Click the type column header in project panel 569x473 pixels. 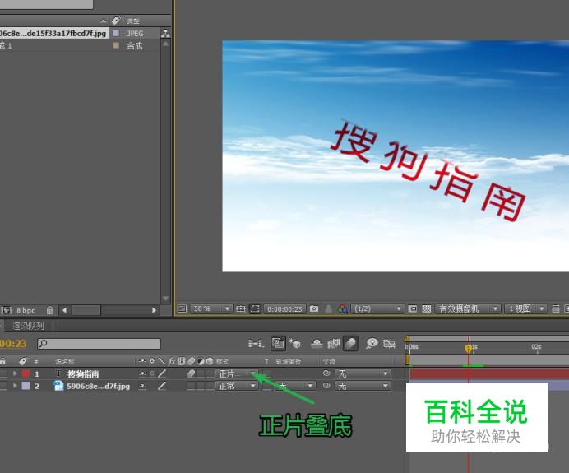coord(133,21)
